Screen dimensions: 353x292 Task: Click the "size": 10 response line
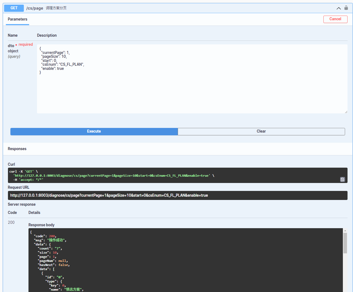click(x=48, y=253)
